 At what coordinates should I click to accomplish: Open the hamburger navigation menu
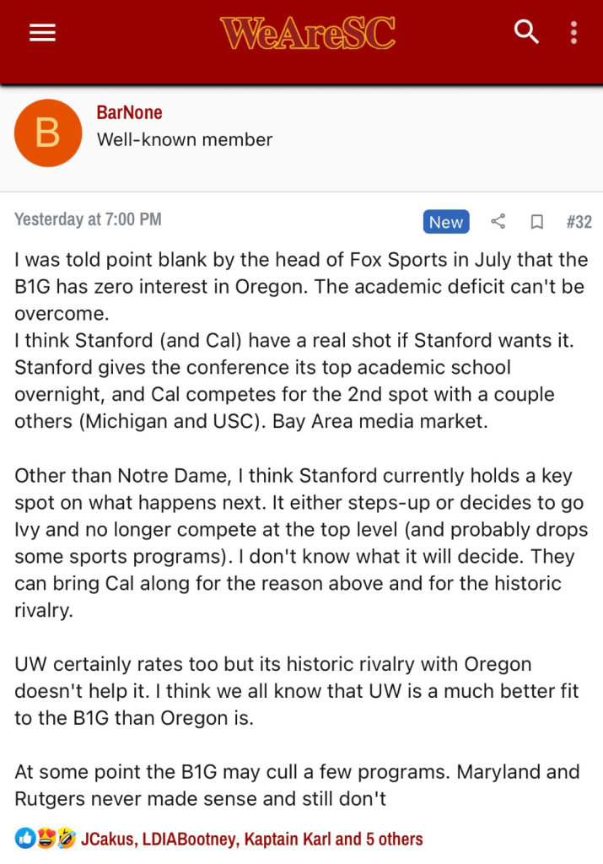[42, 33]
